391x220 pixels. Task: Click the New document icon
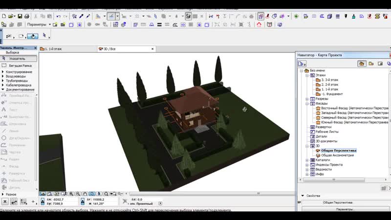4,16
